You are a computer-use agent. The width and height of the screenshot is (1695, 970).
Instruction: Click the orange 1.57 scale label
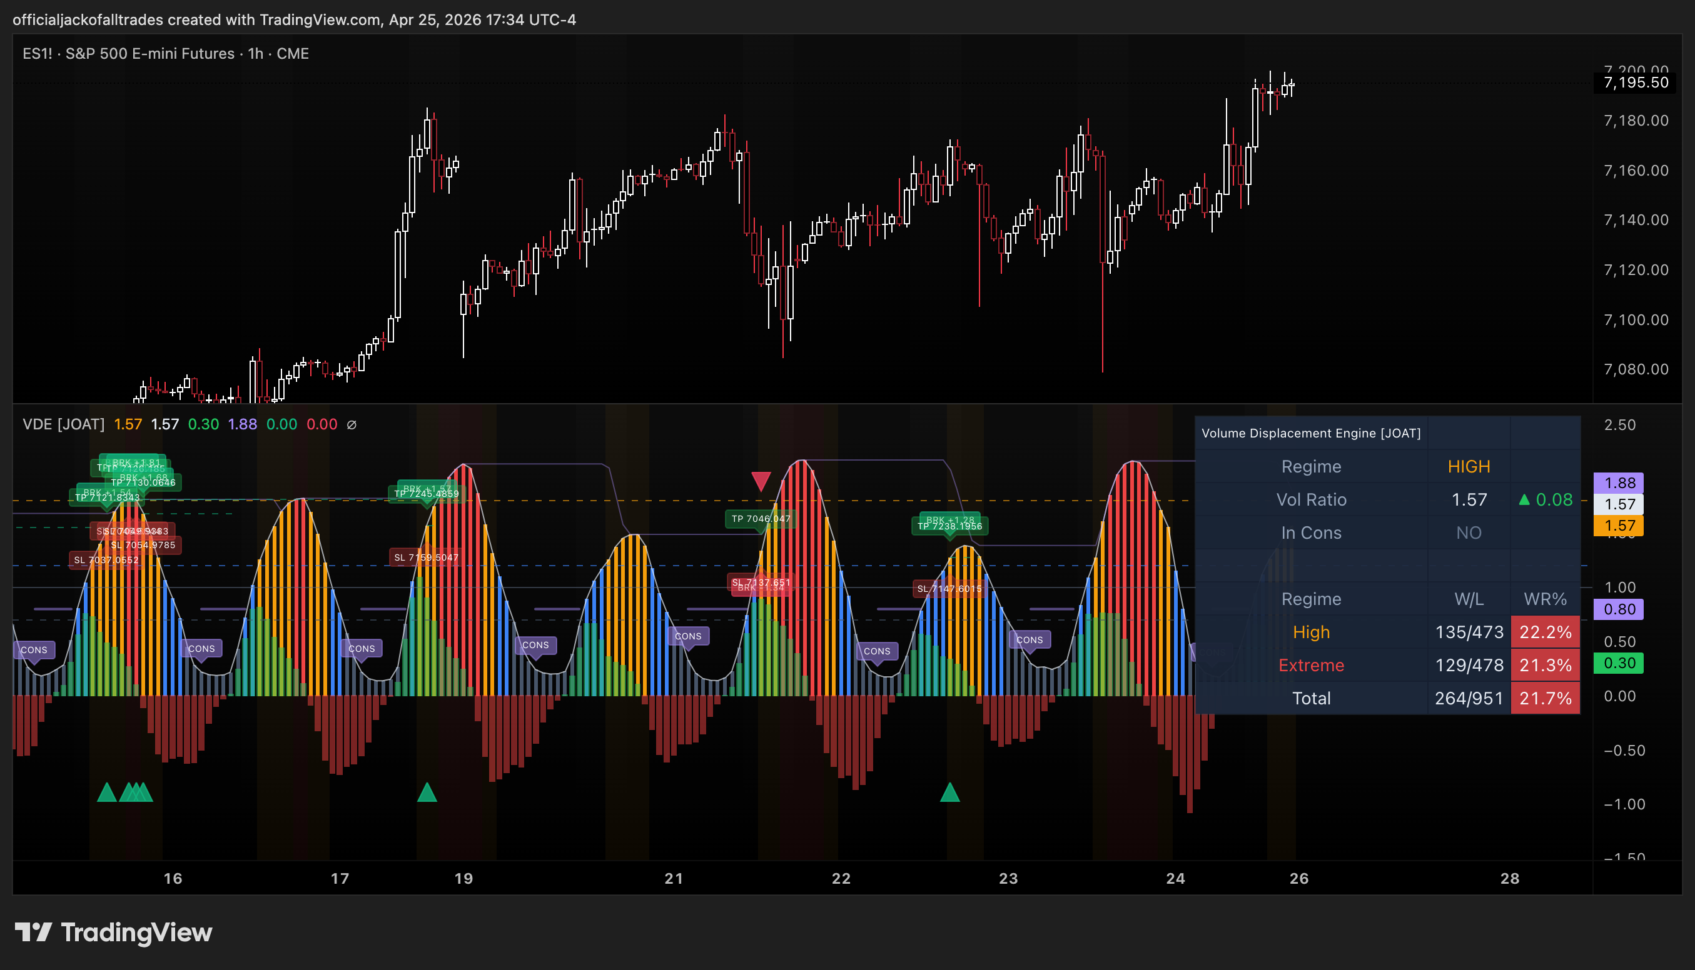tap(1619, 526)
